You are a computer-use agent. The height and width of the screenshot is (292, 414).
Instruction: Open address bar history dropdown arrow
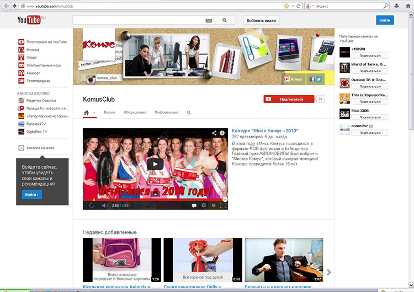293,6
